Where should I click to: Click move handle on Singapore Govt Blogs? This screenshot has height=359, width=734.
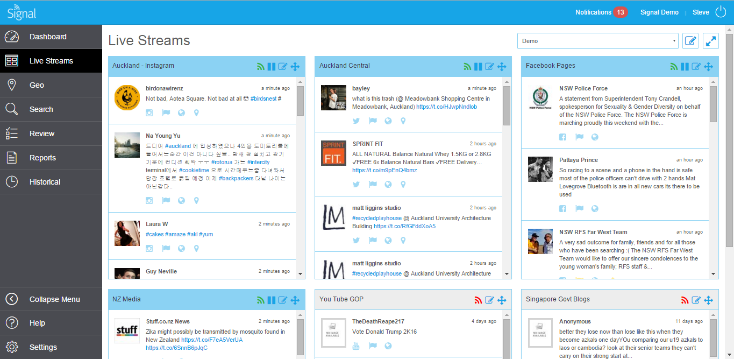[708, 300]
